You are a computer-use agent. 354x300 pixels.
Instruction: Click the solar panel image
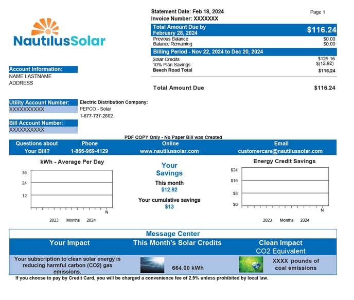click(x=152, y=264)
